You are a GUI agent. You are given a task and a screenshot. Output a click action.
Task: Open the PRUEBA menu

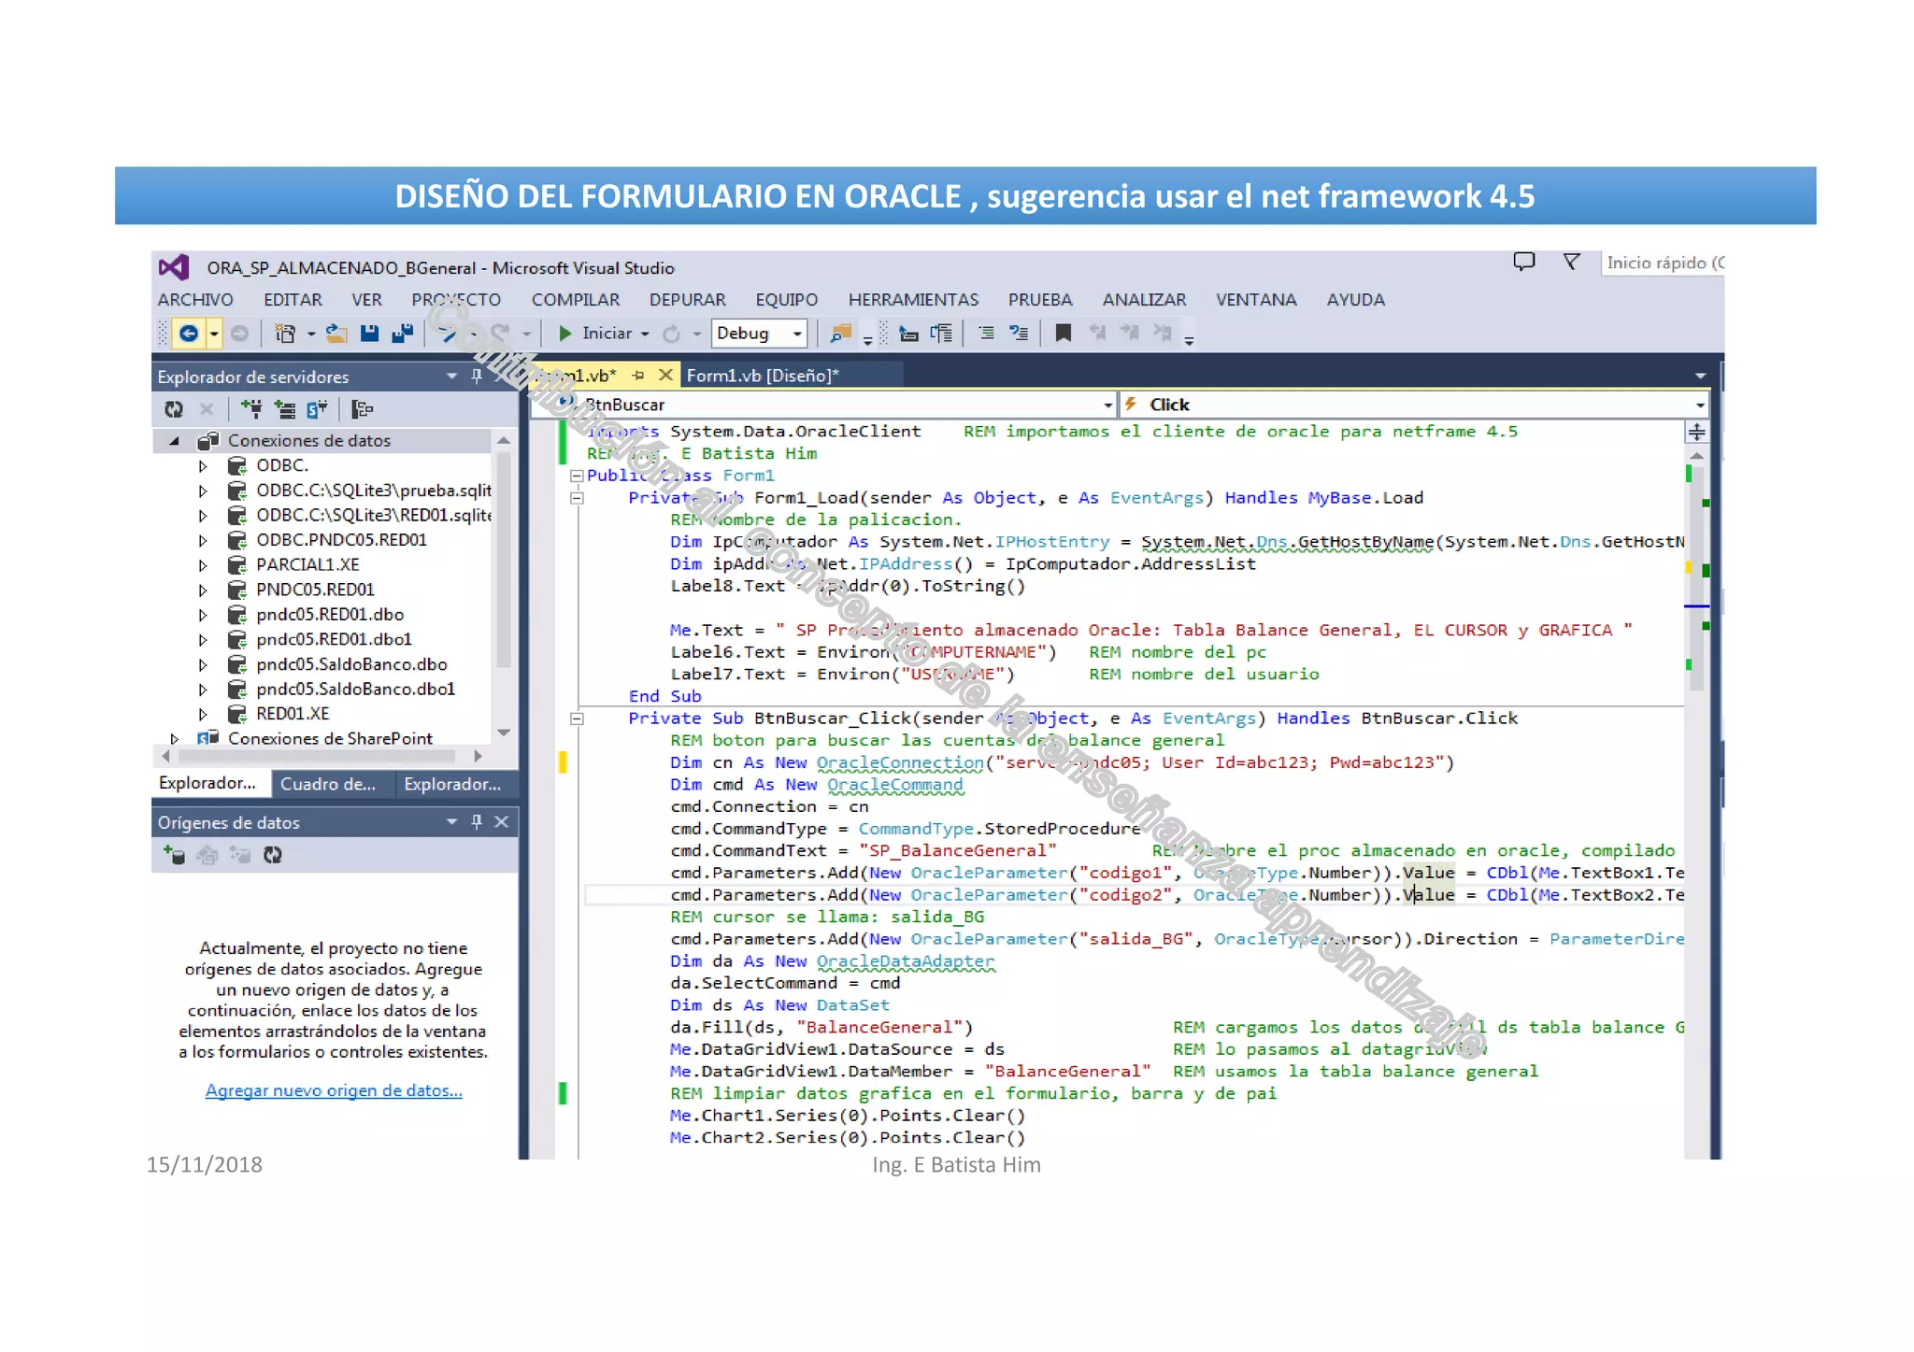[x=1040, y=300]
